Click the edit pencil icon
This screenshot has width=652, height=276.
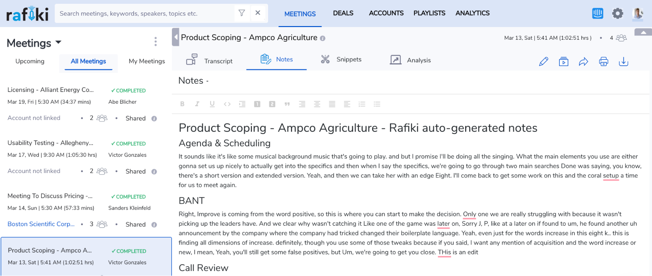pos(544,61)
